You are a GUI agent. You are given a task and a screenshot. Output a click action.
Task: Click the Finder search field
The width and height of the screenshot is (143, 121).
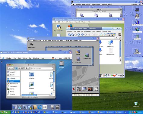(x=42, y=68)
